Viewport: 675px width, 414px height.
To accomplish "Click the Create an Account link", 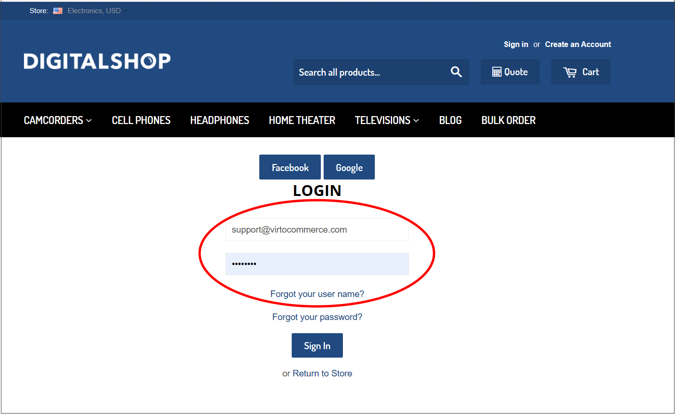I will 578,44.
